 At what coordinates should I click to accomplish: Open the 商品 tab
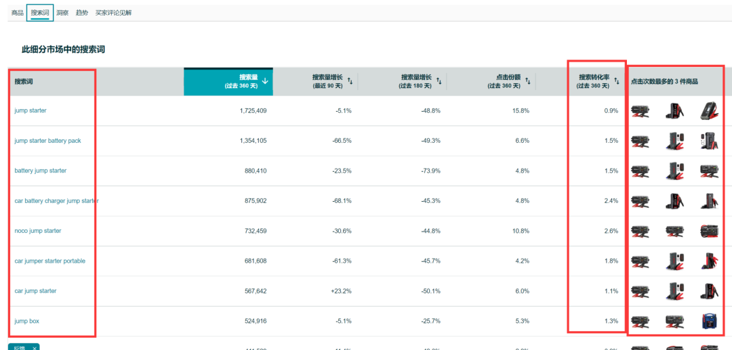click(17, 13)
